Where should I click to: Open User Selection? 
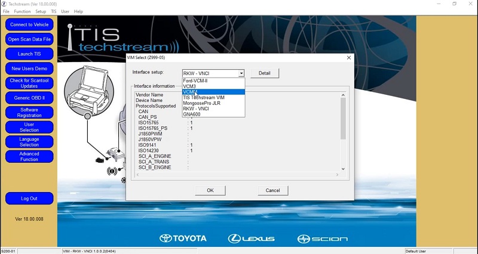point(29,127)
